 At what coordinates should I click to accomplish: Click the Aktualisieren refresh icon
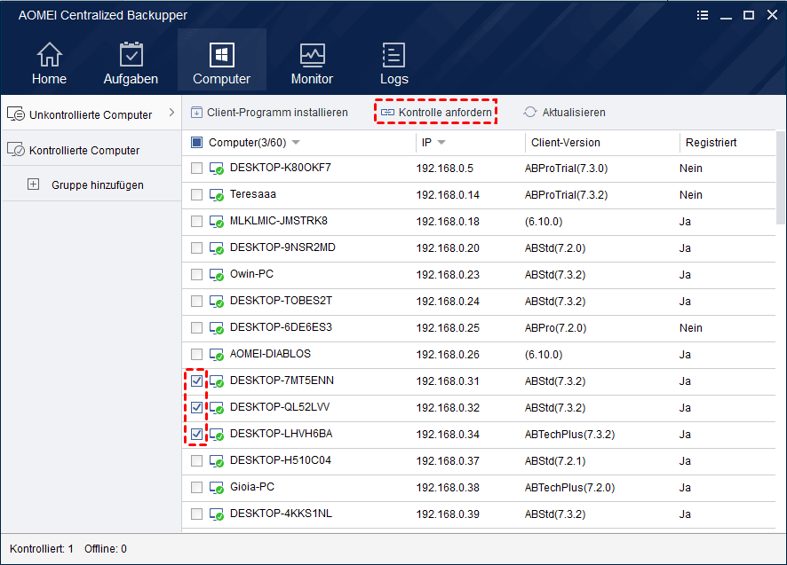pos(530,112)
